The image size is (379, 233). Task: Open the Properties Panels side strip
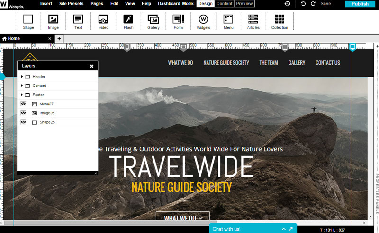pos(377,193)
